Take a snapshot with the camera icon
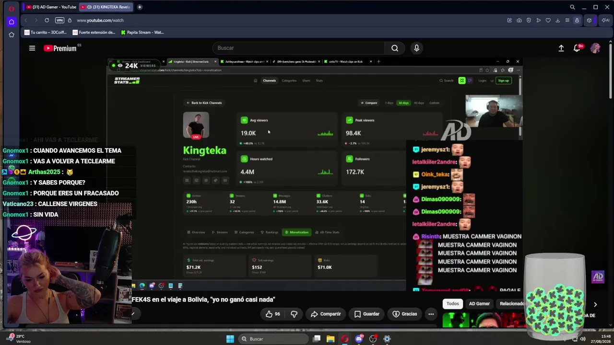 (x=519, y=20)
